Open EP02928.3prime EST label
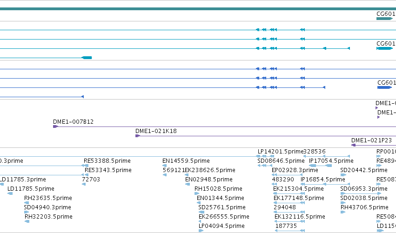The width and height of the screenshot is (396, 233). (x=295, y=170)
